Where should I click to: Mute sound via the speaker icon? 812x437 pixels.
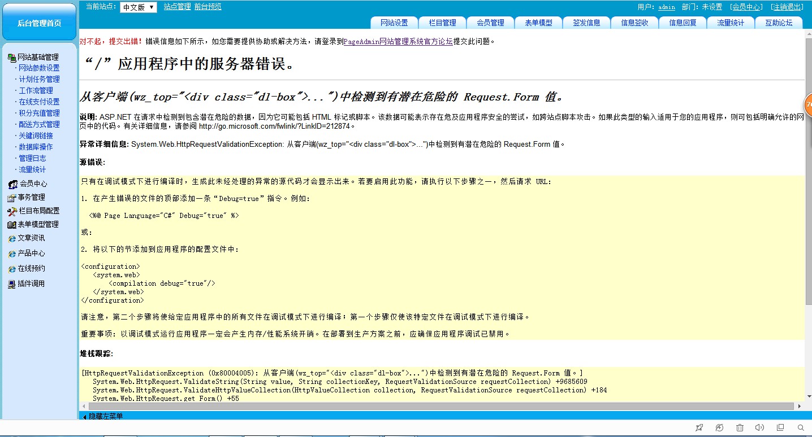(x=759, y=428)
